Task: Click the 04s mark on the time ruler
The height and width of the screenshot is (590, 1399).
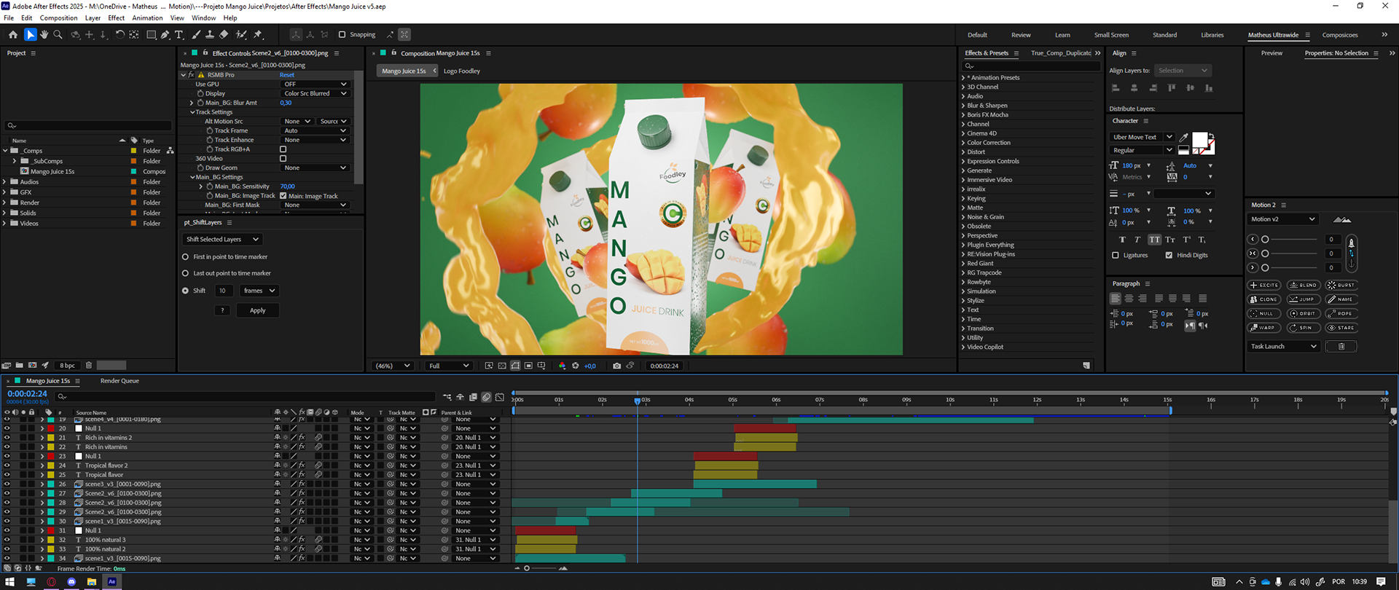Action: tap(689, 400)
